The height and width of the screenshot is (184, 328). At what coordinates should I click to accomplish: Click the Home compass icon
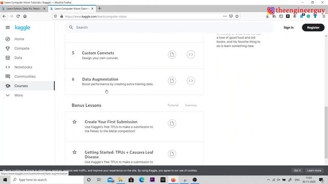click(x=8, y=39)
